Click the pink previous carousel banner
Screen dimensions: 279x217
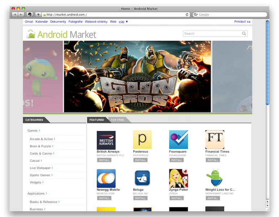tap(43, 76)
